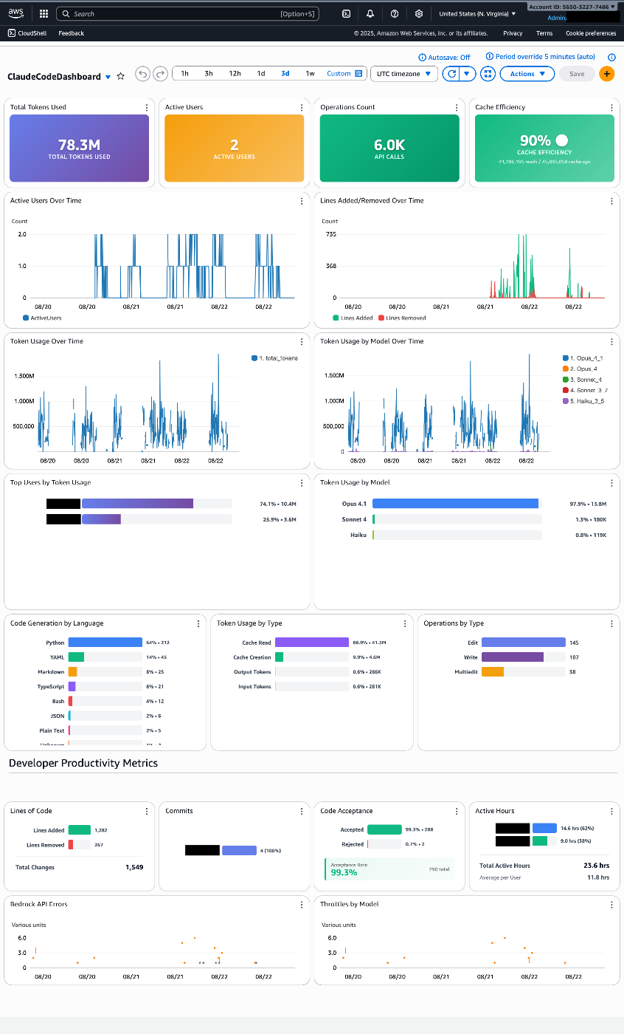Click the Opus_4_1 legend color swatch
Image resolution: width=624 pixels, height=1034 pixels.
tap(565, 357)
